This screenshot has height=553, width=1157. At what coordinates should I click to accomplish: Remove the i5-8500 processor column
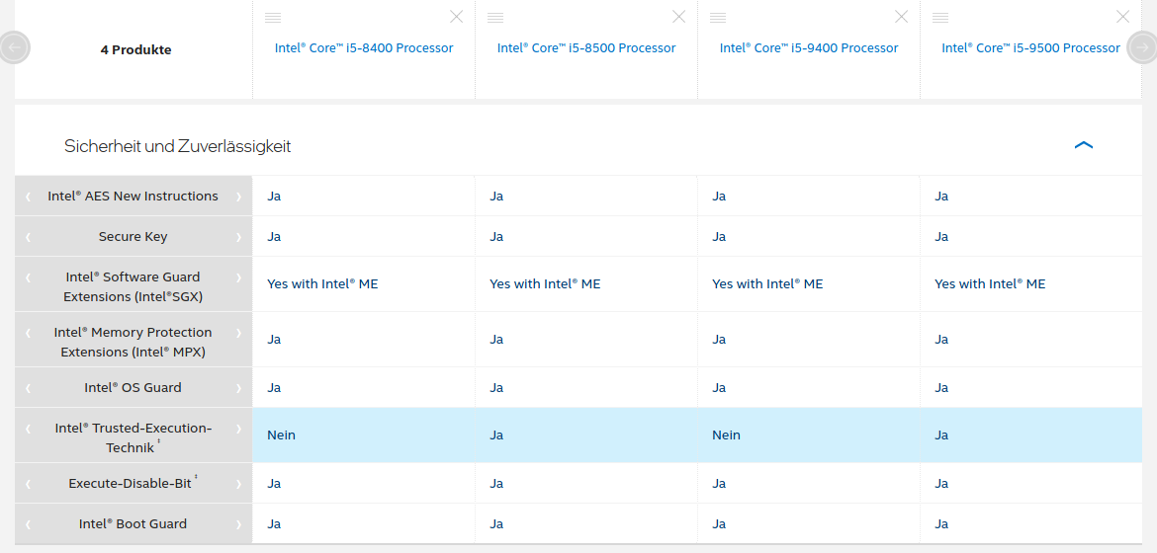(x=678, y=16)
